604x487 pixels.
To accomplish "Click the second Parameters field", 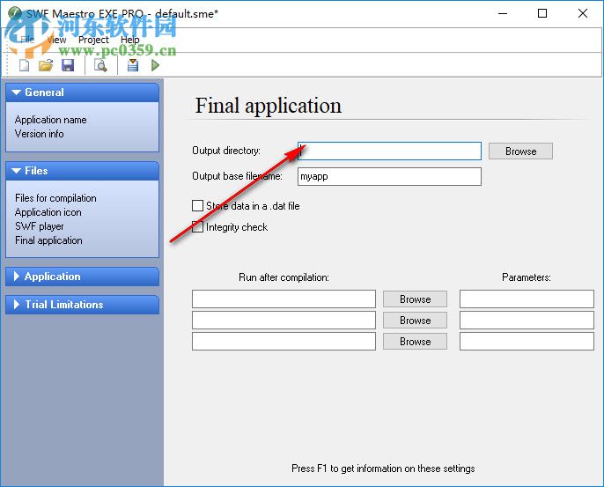I will [x=527, y=321].
